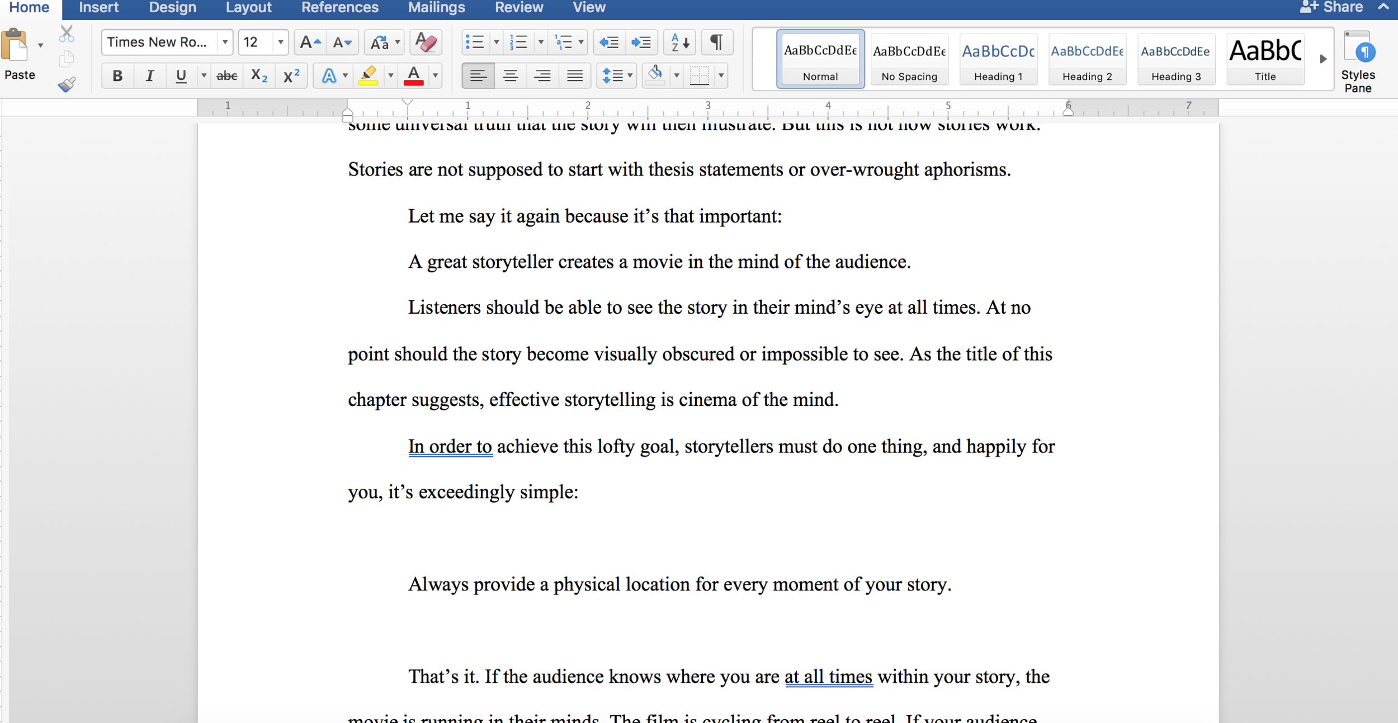Switch to the Mailings tab
Viewport: 1398px width, 723px height.
(436, 8)
